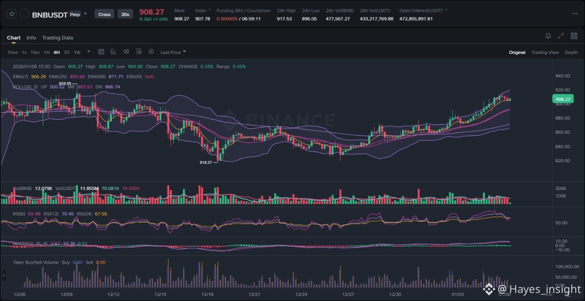Open the candlestick chart style icon
This screenshot has width=585, height=301.
(126, 52)
